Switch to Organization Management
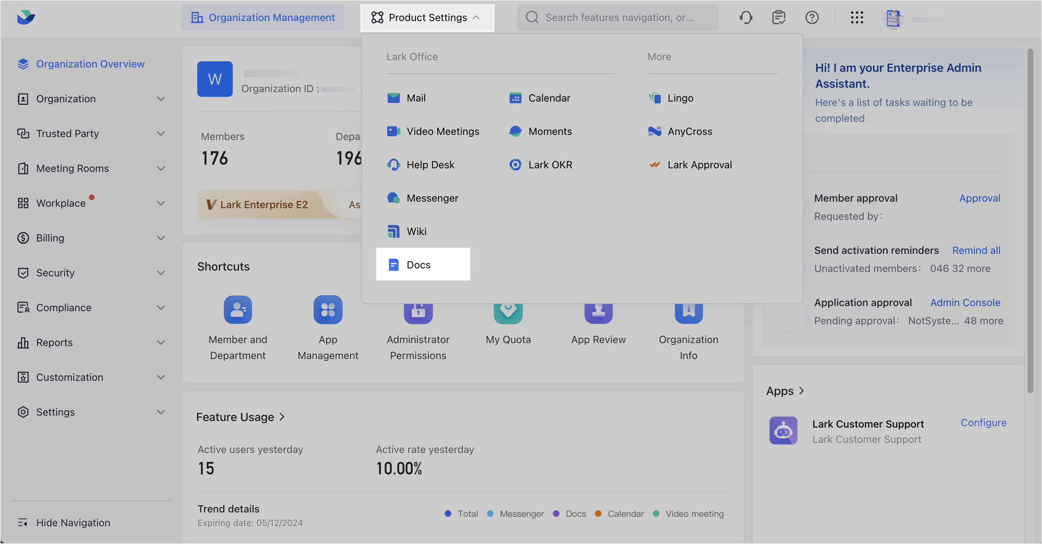 coord(262,17)
